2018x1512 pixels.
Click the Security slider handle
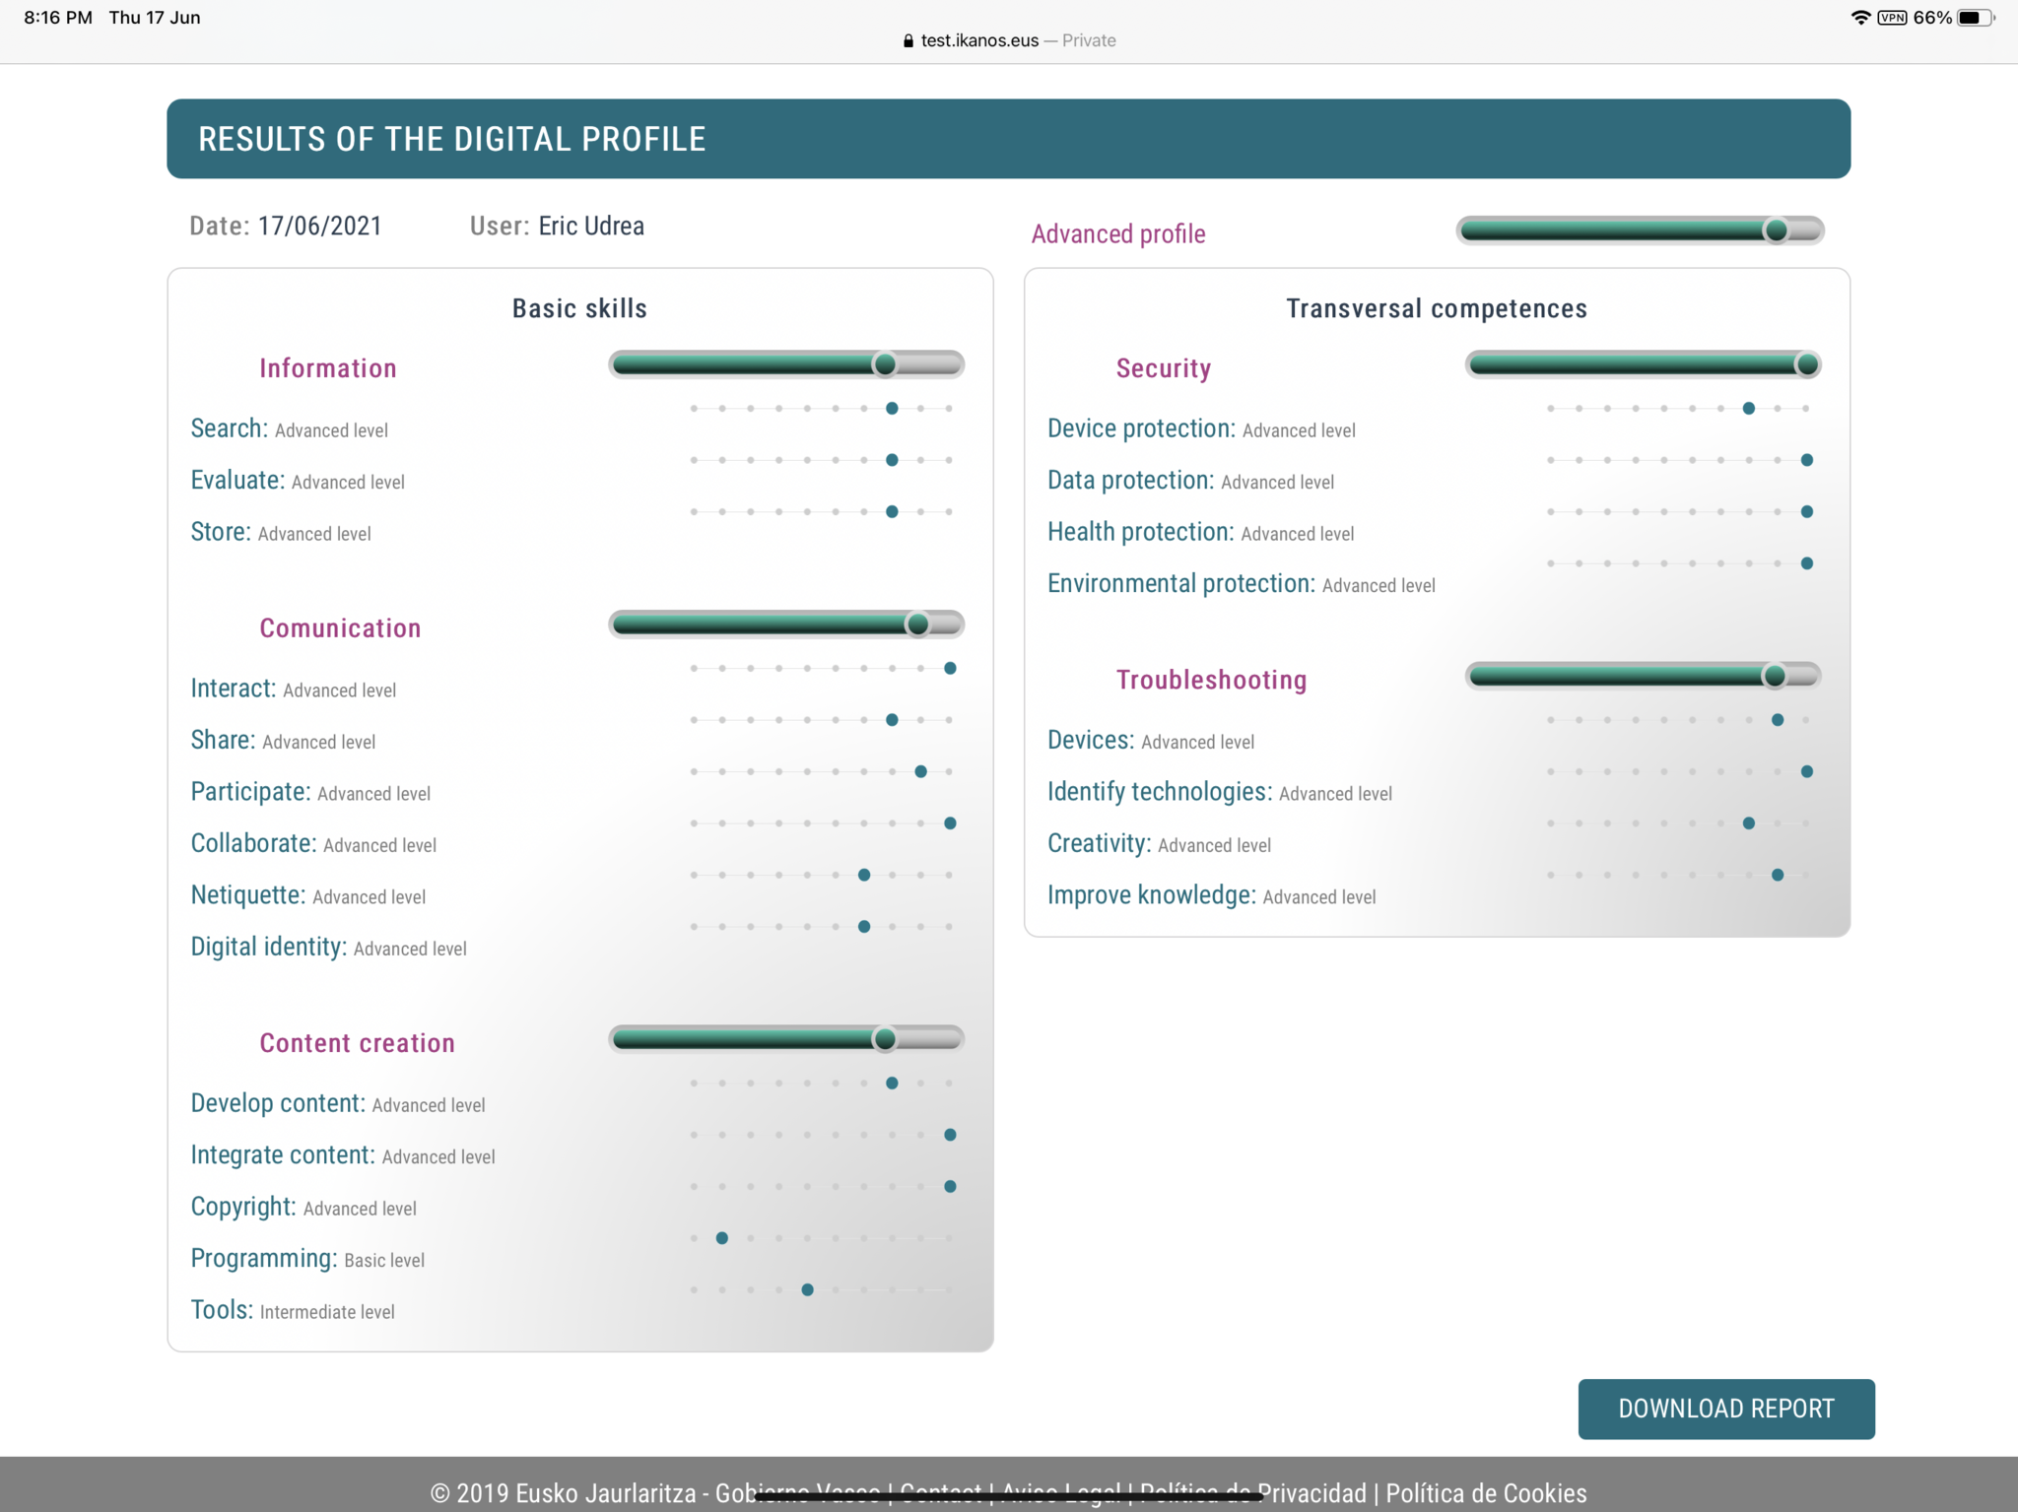pyautogui.click(x=1806, y=364)
